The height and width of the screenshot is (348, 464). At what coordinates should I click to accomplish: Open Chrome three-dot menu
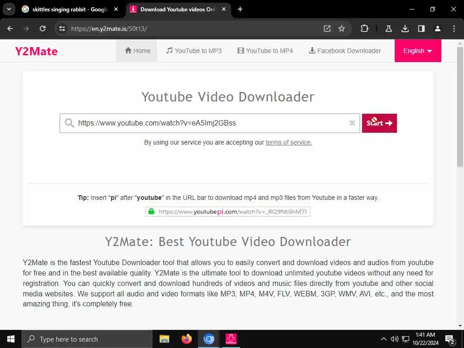click(x=454, y=29)
